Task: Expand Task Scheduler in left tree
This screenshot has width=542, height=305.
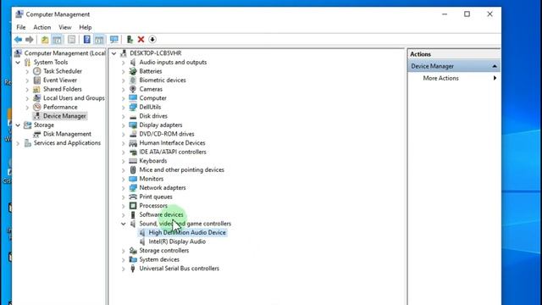Action: click(27, 71)
